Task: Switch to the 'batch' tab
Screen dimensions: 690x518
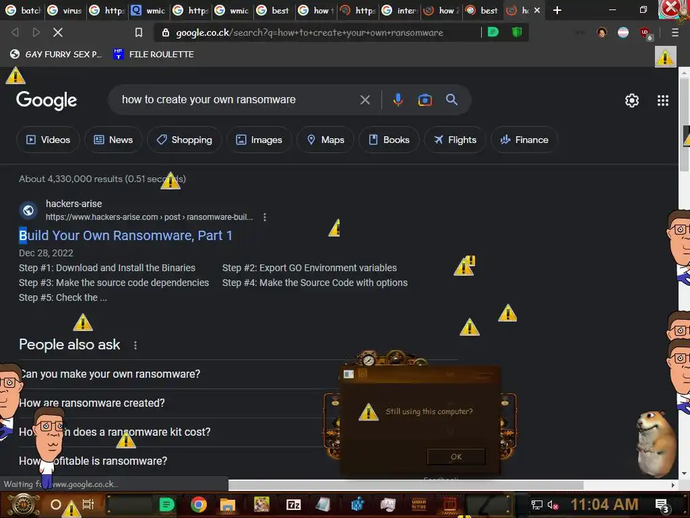Action: tap(23, 10)
